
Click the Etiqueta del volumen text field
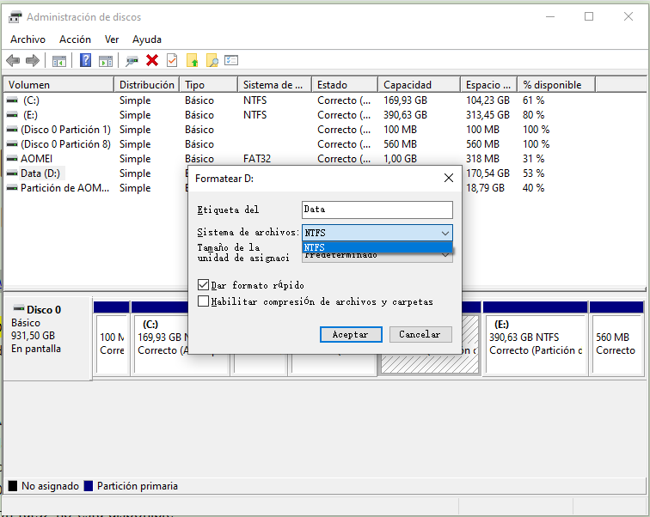point(377,210)
